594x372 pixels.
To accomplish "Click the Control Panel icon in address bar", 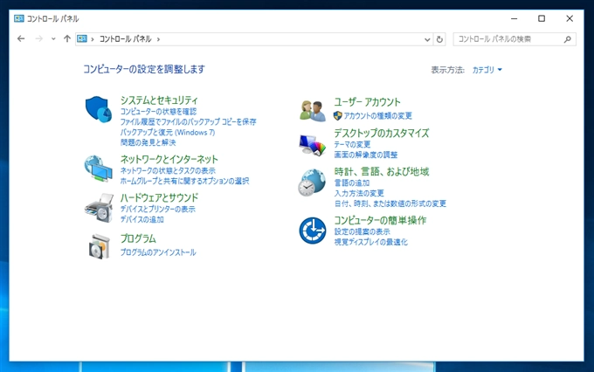I will tap(82, 38).
